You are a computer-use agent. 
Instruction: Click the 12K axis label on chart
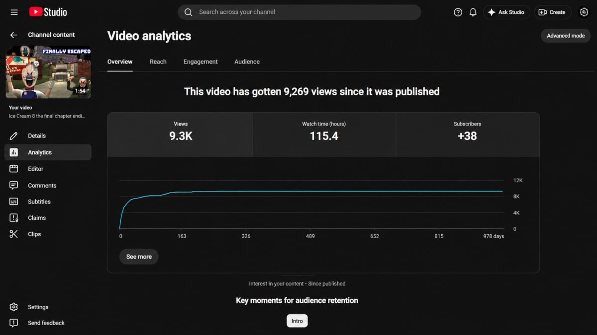[x=518, y=180]
